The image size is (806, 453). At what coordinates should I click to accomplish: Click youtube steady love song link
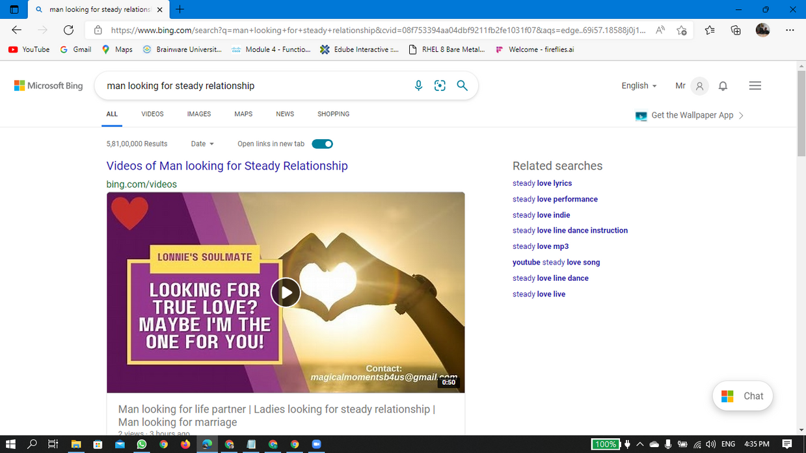click(x=556, y=263)
